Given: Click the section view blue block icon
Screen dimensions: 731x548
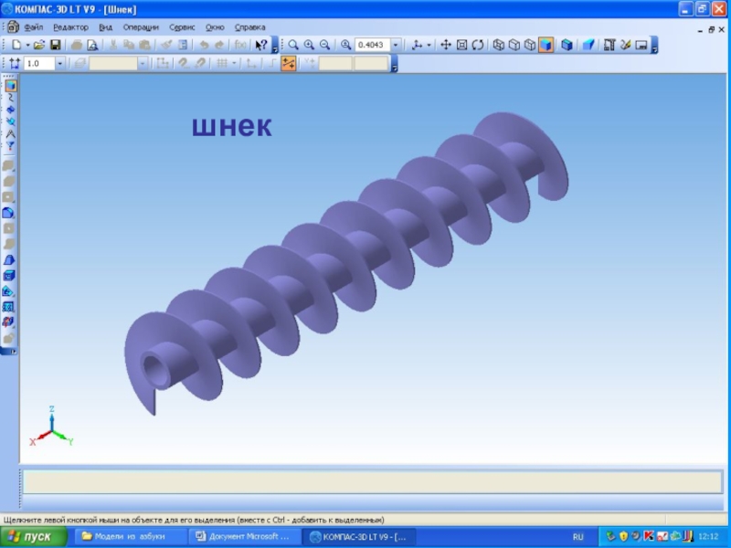Looking at the screenshot, I should [588, 45].
